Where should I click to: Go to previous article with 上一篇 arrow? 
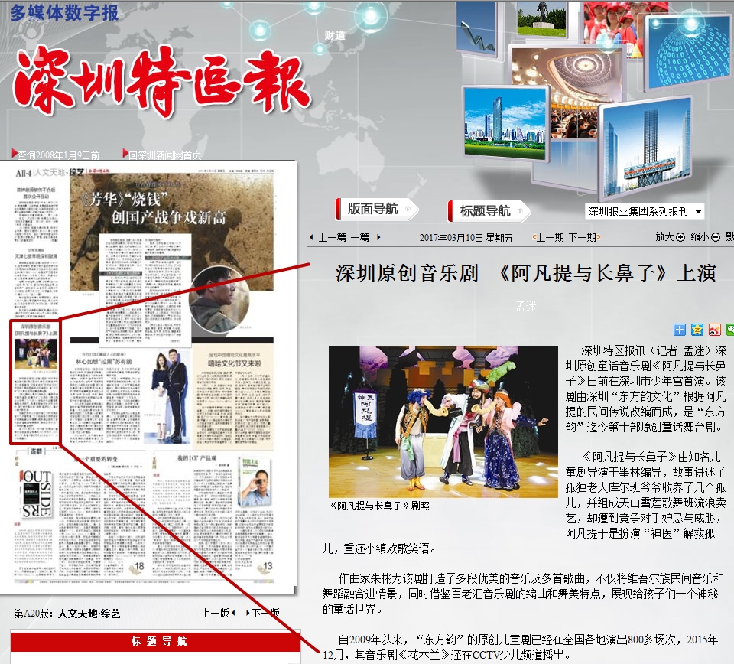click(327, 237)
